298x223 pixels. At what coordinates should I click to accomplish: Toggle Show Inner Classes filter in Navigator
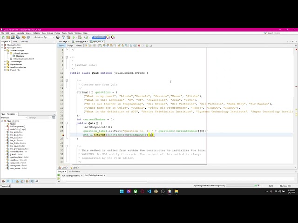click(22, 181)
